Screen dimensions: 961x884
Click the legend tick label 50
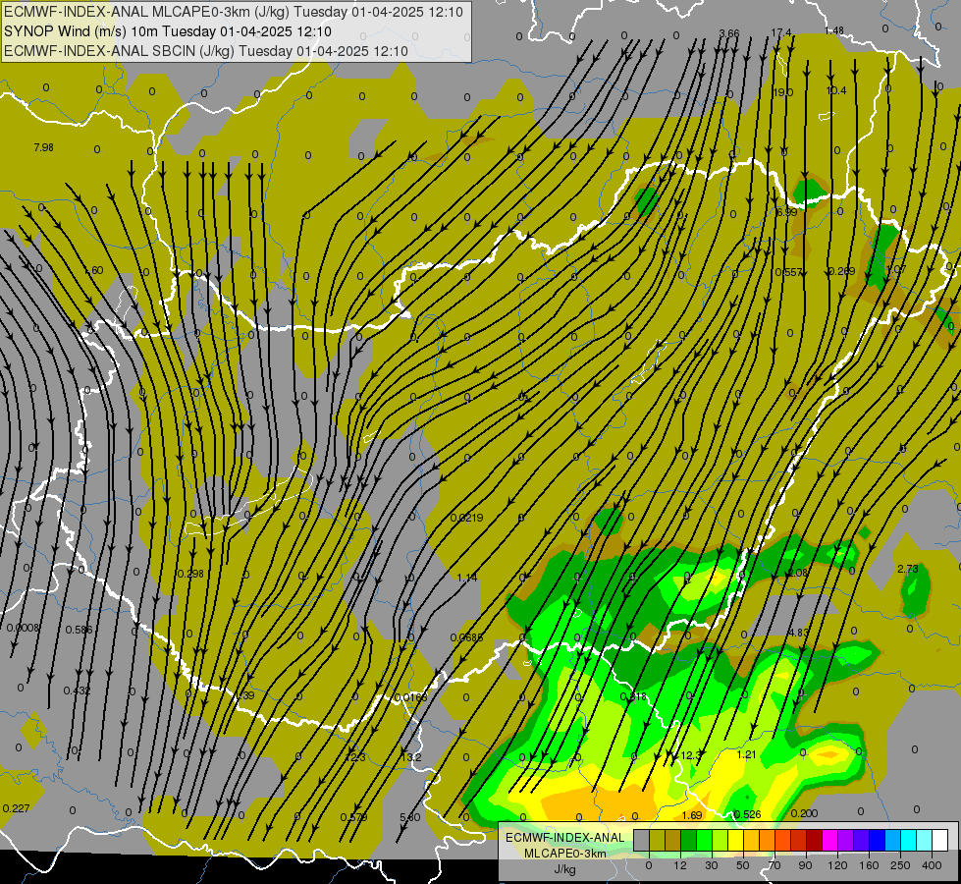coord(743,865)
